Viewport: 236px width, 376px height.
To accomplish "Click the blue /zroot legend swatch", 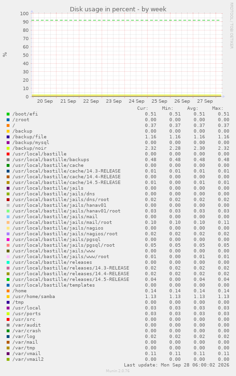I will tap(8, 120).
